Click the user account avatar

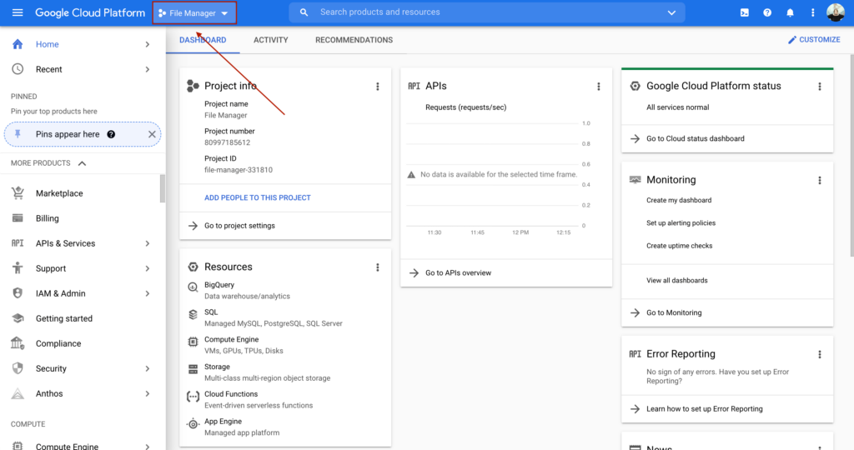835,12
